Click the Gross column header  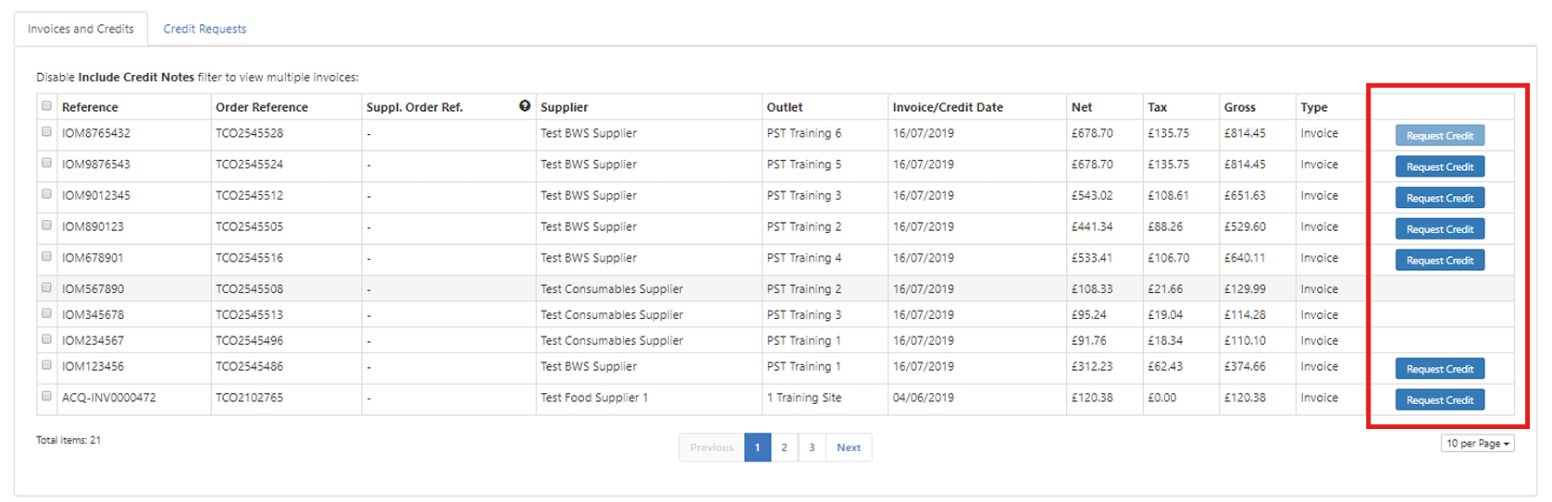pos(1239,107)
